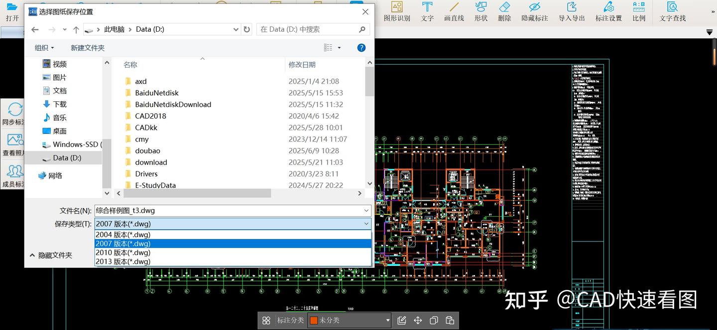
Task: Click the 图形识别 shape recognition tool icon
Action: pyautogui.click(x=396, y=11)
